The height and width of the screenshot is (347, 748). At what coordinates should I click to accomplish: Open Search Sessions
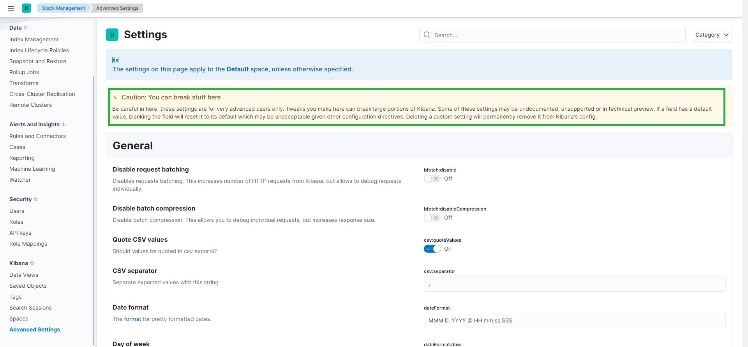tap(30, 308)
